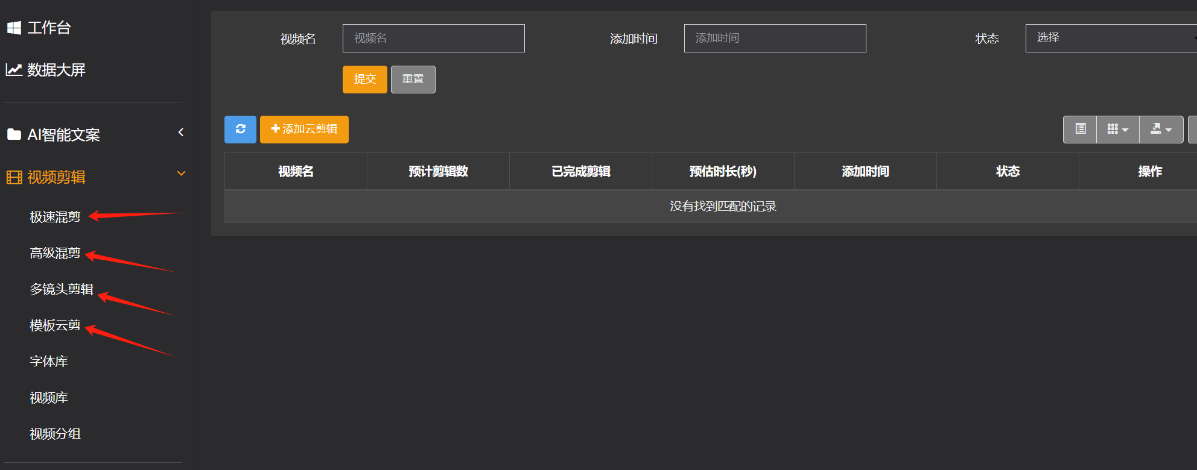Click the 添加云剪辑 button
The height and width of the screenshot is (470, 1197).
tap(304, 130)
